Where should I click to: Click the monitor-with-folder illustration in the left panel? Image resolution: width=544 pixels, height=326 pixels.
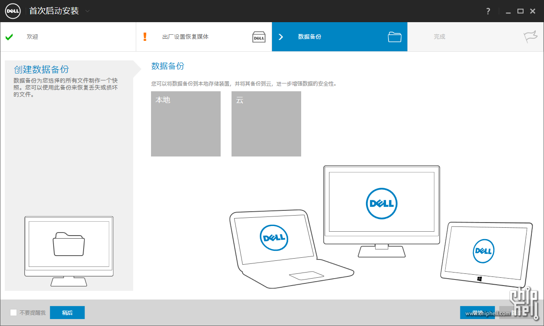click(69, 251)
